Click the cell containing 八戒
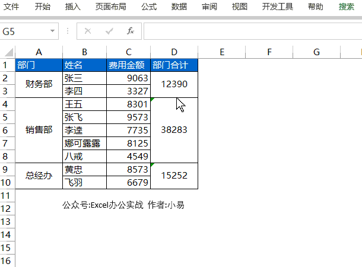The image size is (362, 267). [84, 157]
